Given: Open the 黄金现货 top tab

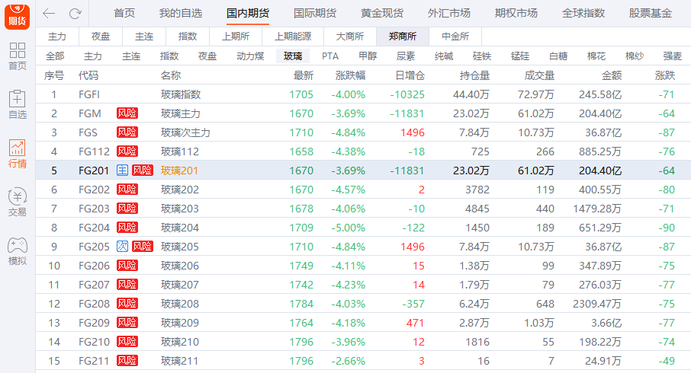Looking at the screenshot, I should [382, 13].
